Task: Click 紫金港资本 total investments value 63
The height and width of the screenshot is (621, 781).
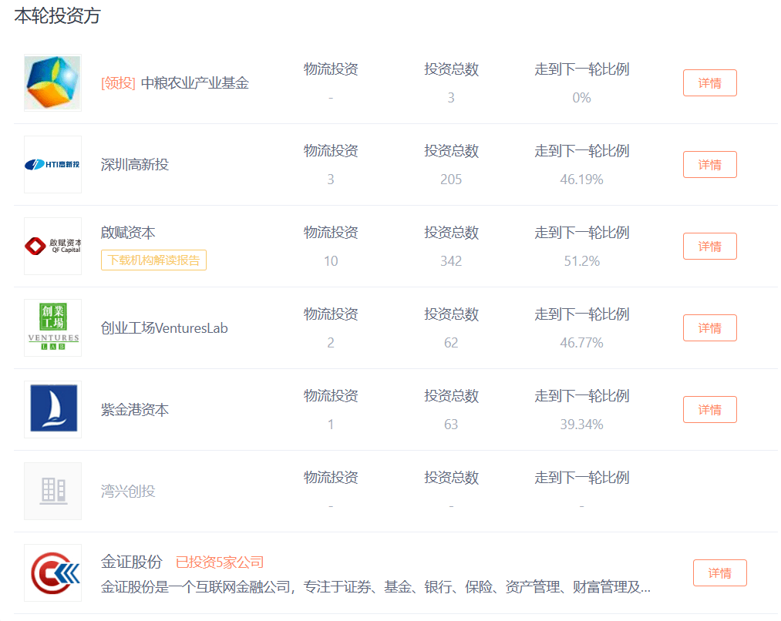Action: tap(451, 424)
